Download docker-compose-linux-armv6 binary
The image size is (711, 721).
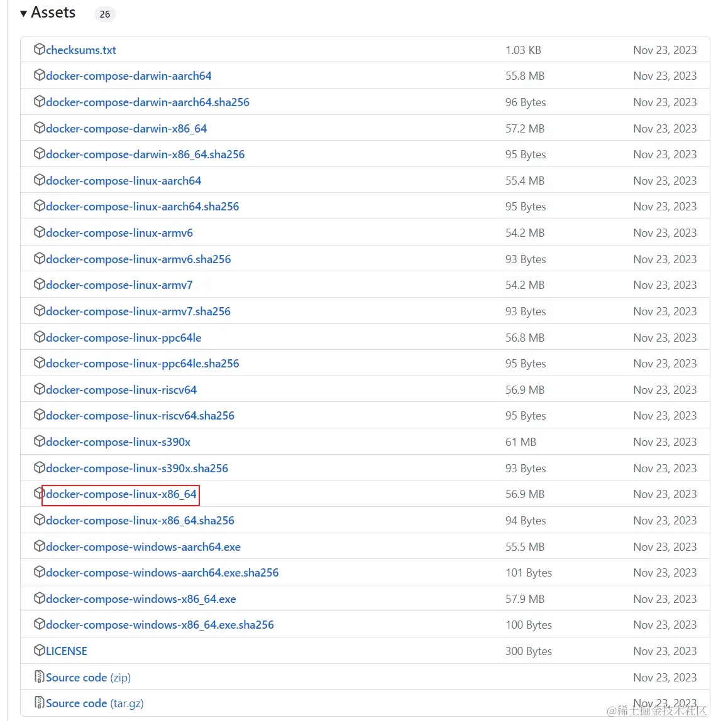(x=119, y=233)
